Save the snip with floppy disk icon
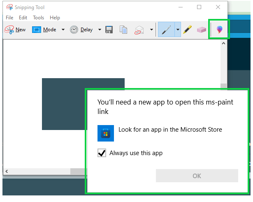This screenshot has width=253, height=202. tap(109, 30)
